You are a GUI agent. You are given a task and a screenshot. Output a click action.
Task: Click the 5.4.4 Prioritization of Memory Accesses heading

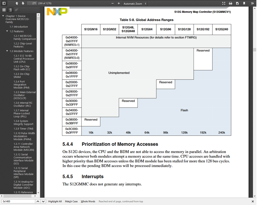[110, 144]
